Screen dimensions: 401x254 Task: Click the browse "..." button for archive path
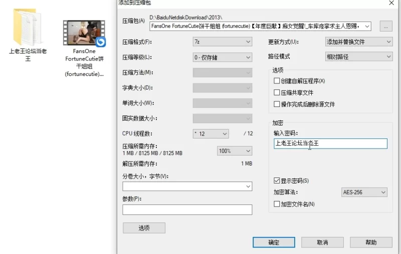[386, 26]
